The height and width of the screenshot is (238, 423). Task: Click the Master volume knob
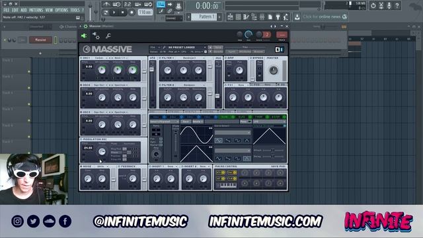pos(273,70)
